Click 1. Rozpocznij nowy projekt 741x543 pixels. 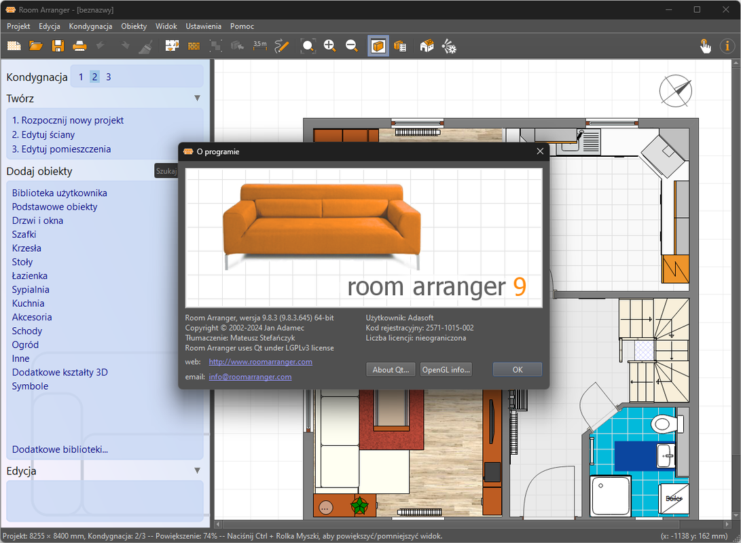[67, 120]
